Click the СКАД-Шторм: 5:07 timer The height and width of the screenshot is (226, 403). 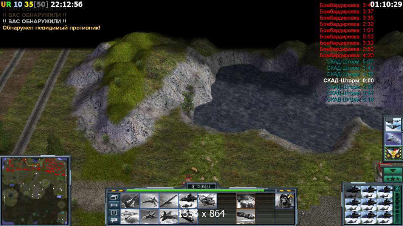click(x=350, y=61)
